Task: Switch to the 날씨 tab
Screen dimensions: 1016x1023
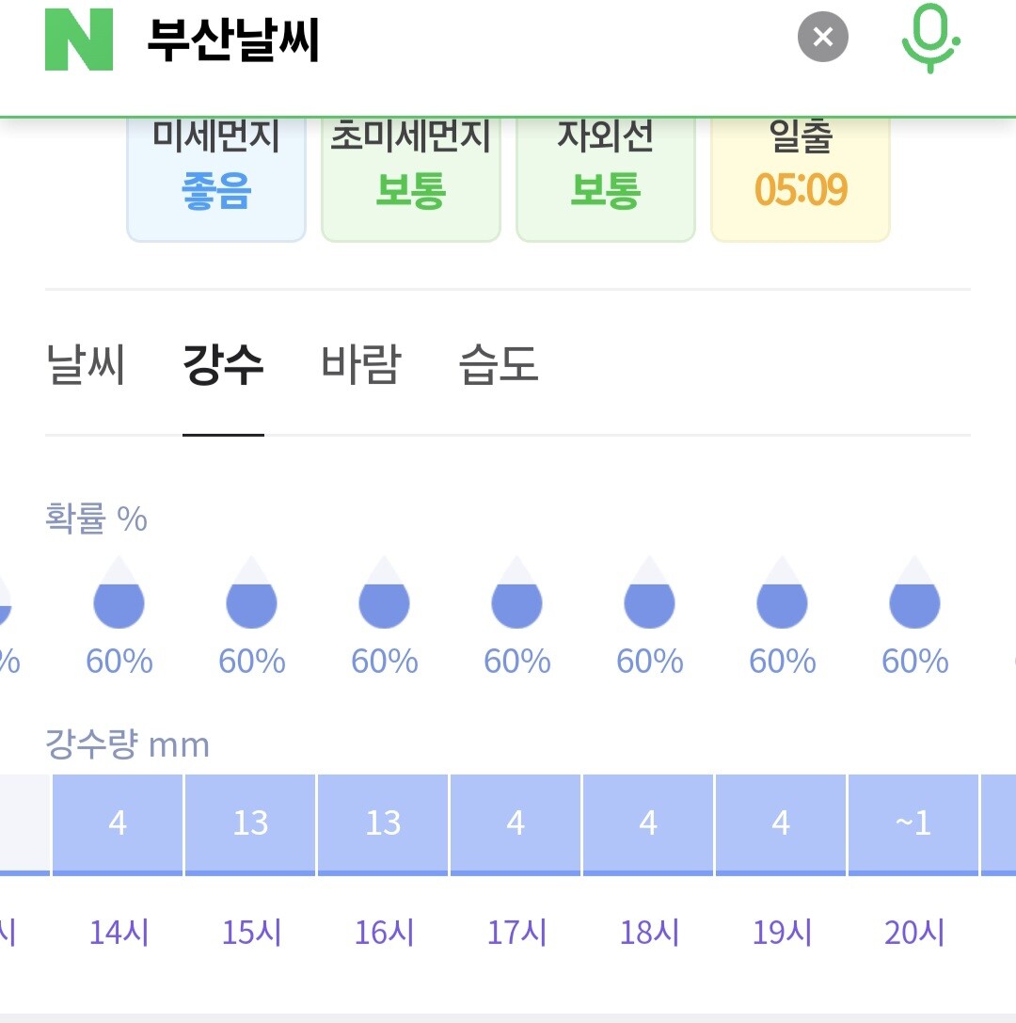Action: tap(85, 365)
